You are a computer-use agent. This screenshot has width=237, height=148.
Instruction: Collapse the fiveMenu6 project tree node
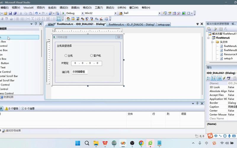(208, 38)
